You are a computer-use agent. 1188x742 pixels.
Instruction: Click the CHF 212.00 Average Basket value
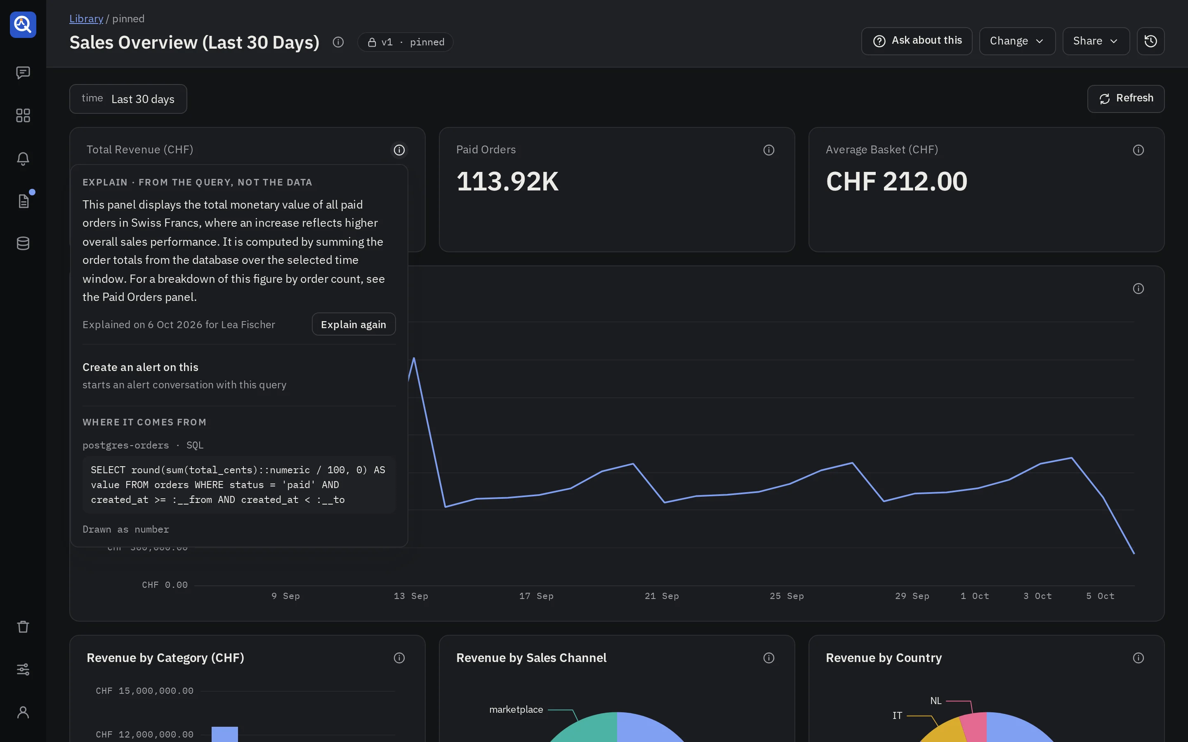tap(896, 181)
